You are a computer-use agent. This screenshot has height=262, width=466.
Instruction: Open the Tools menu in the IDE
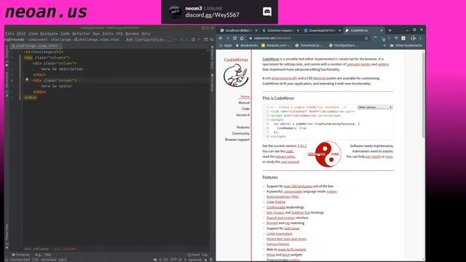108,33
